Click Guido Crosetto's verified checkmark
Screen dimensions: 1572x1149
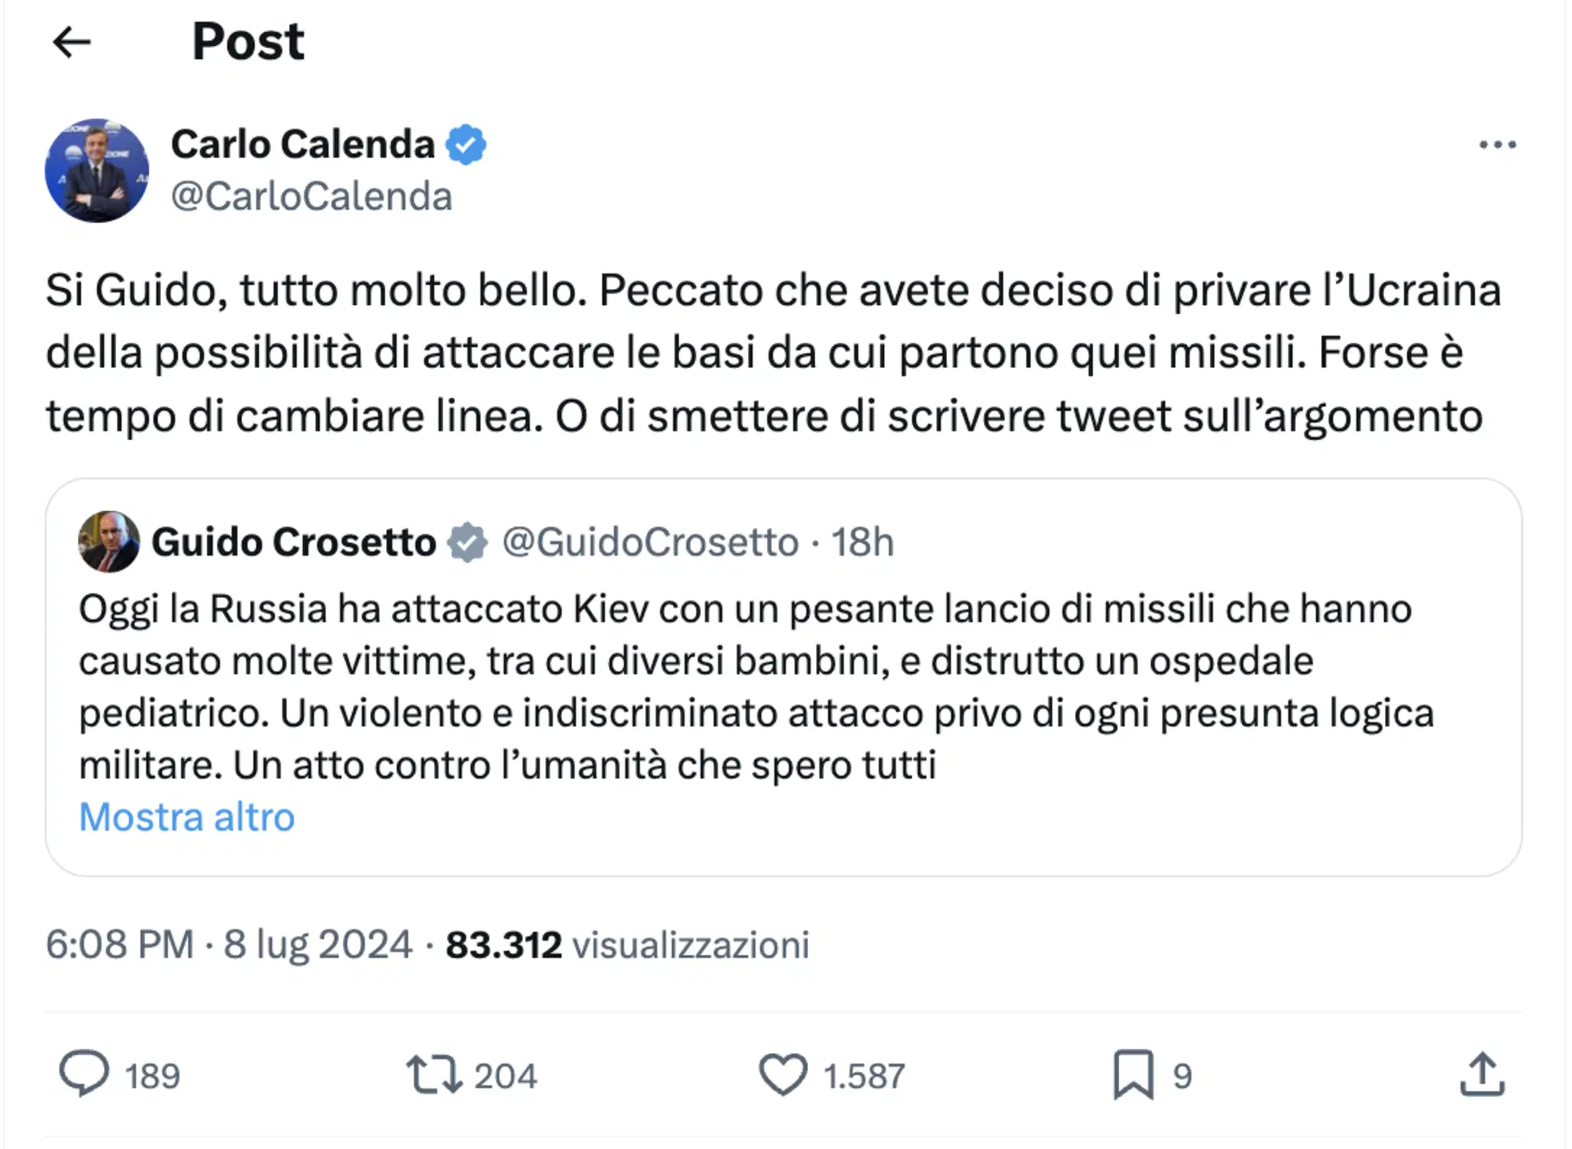[x=468, y=541]
